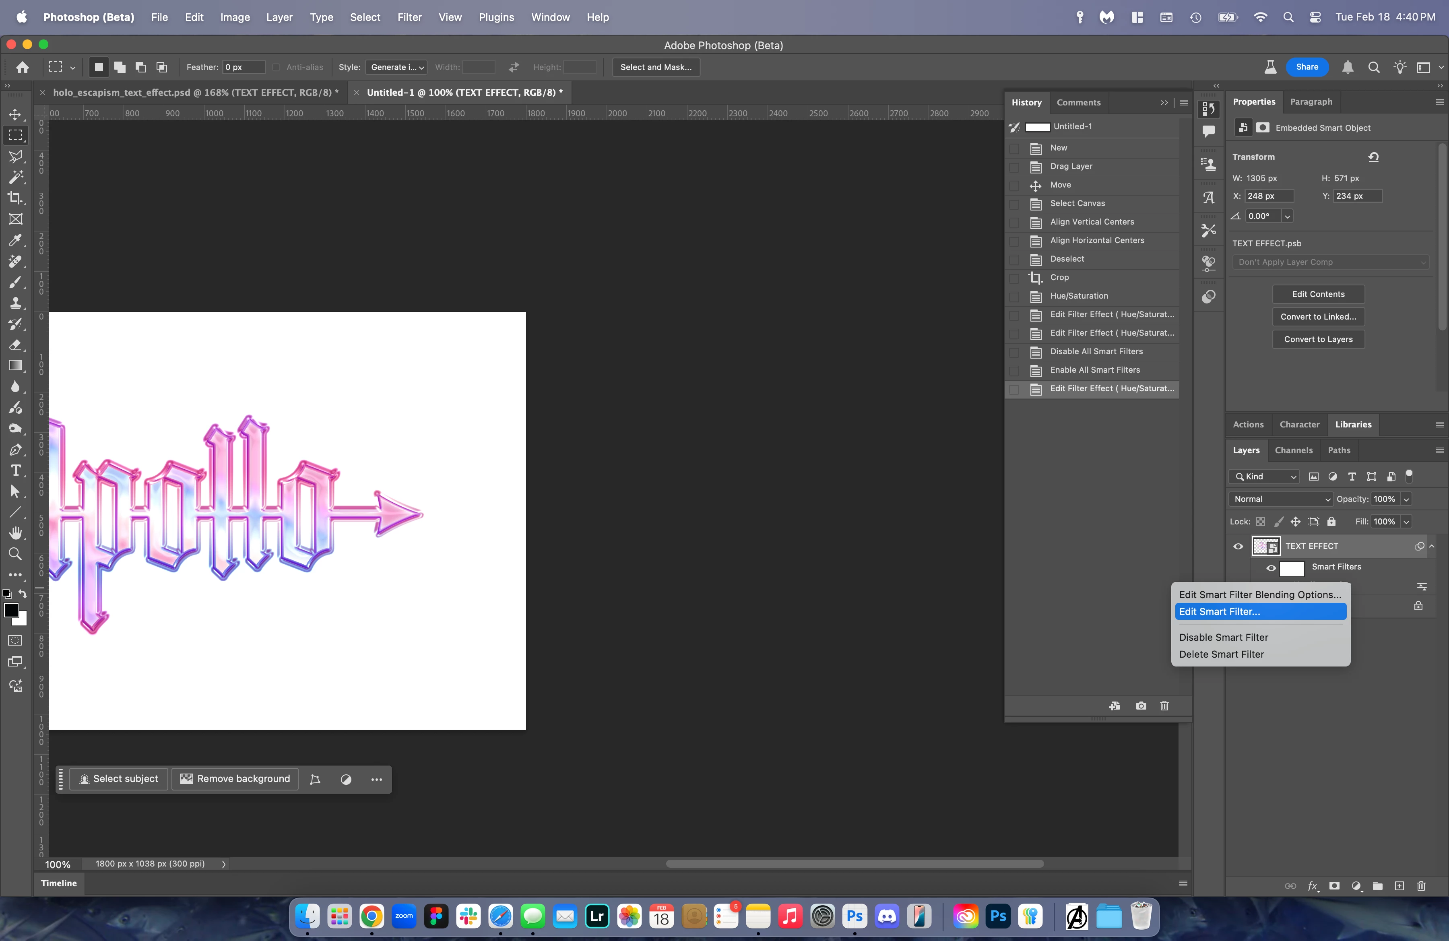This screenshot has height=941, width=1449.
Task: Click add layer style fx icon
Action: click(x=1313, y=885)
